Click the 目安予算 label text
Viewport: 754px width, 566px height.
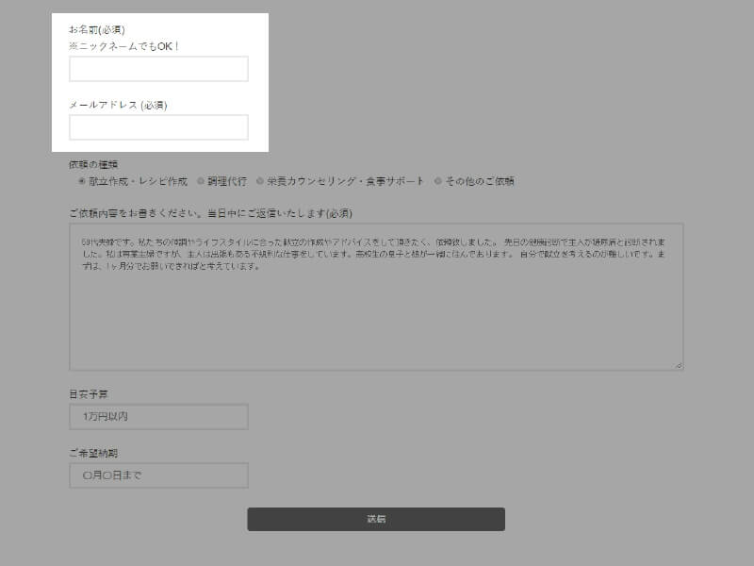pos(89,394)
